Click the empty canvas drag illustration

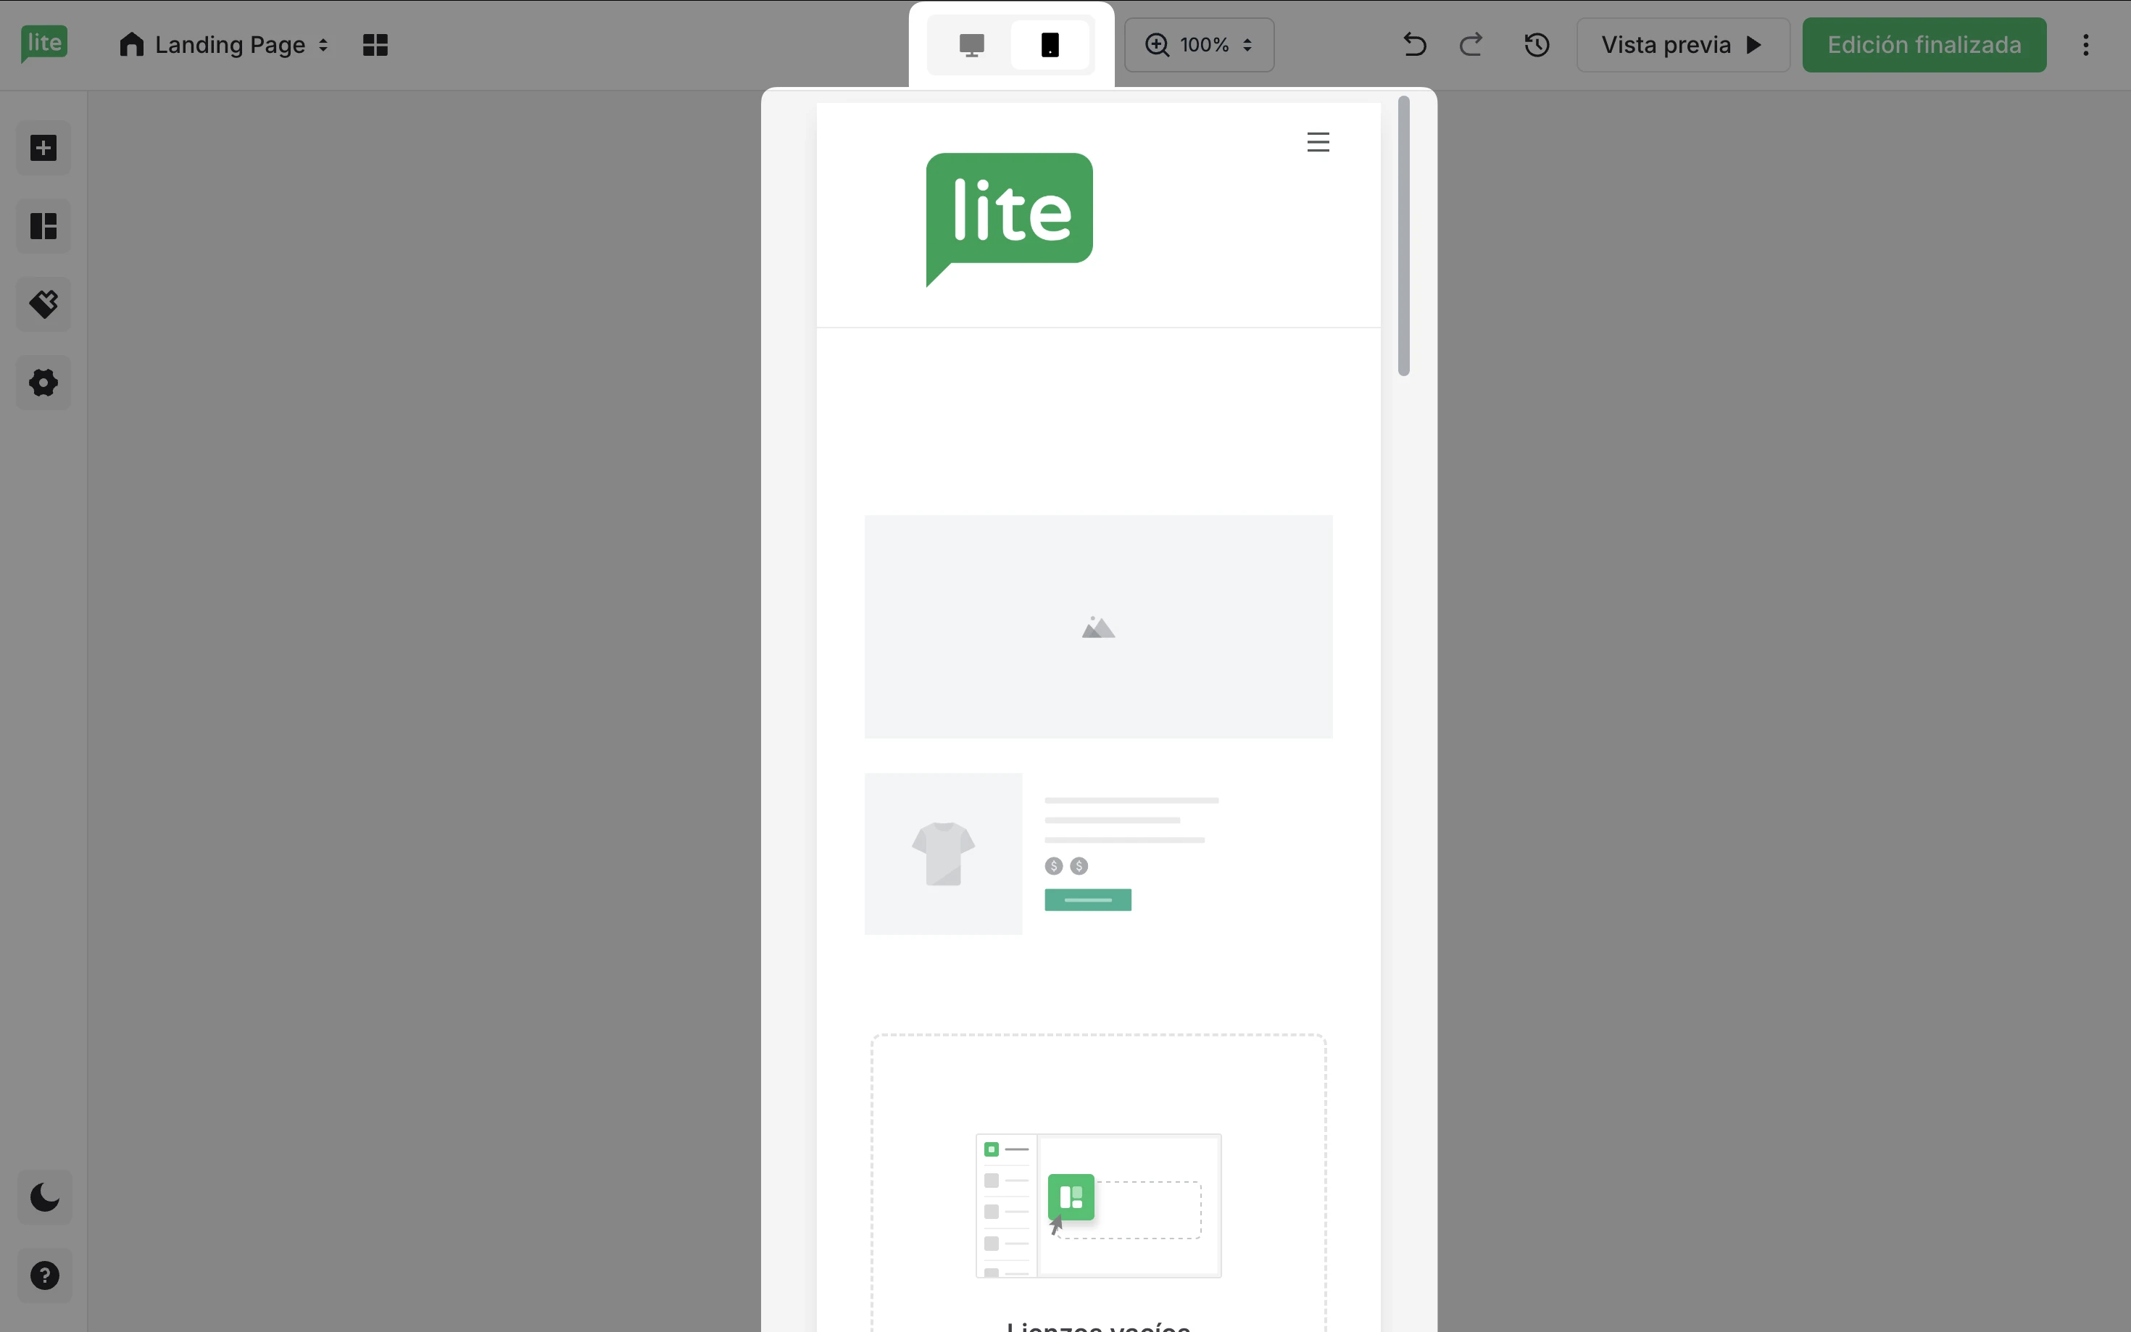(x=1097, y=1205)
